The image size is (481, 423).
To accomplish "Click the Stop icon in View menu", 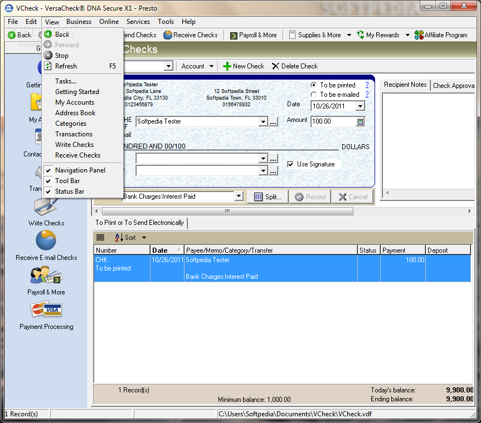I will tap(48, 55).
